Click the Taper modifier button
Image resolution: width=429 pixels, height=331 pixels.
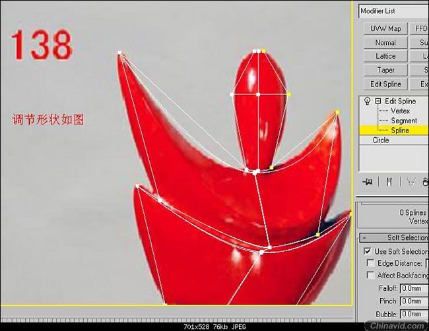coord(385,70)
